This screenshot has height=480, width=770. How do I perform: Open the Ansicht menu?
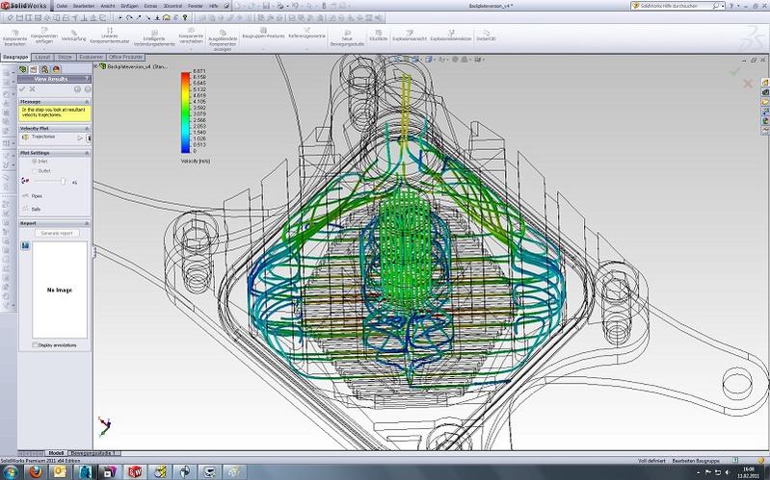click(x=108, y=6)
